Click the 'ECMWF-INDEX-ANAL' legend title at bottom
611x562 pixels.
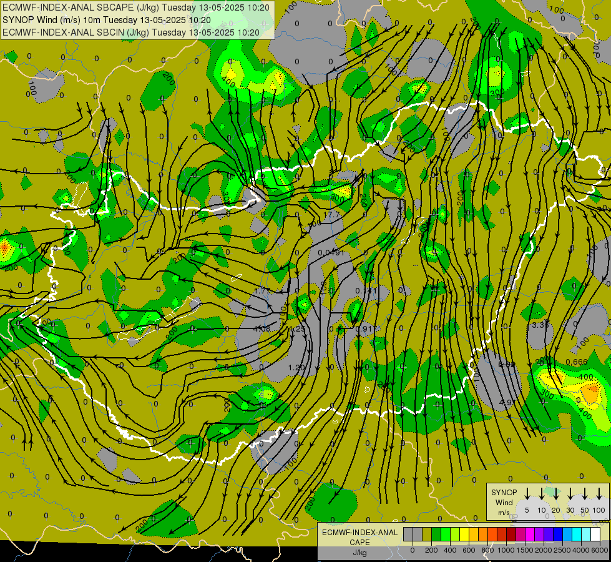(x=359, y=533)
